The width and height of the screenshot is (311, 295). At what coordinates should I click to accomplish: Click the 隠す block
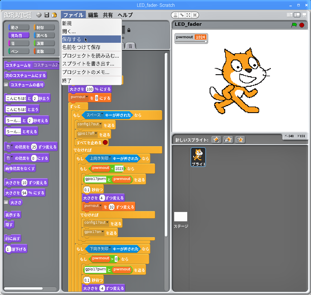9,224
